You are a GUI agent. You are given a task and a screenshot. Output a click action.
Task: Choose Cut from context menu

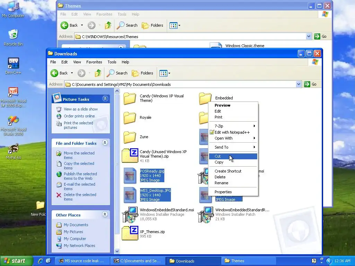pos(233,156)
